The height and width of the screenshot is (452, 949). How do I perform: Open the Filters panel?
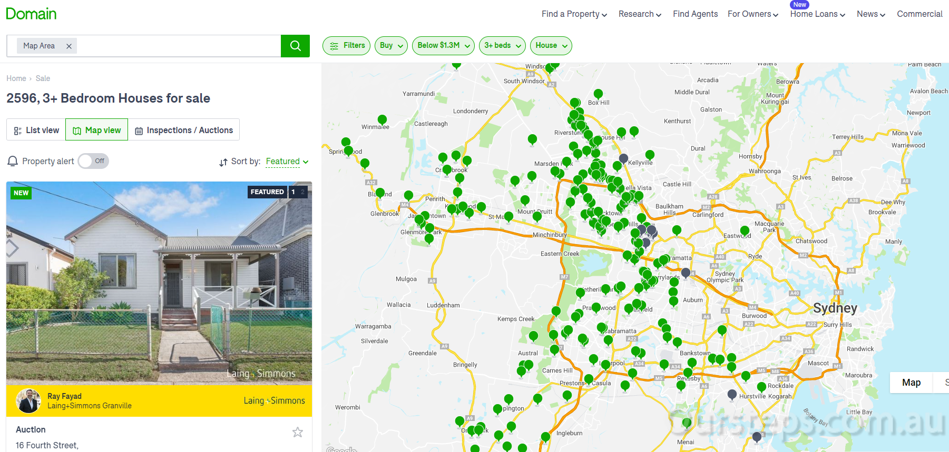346,46
